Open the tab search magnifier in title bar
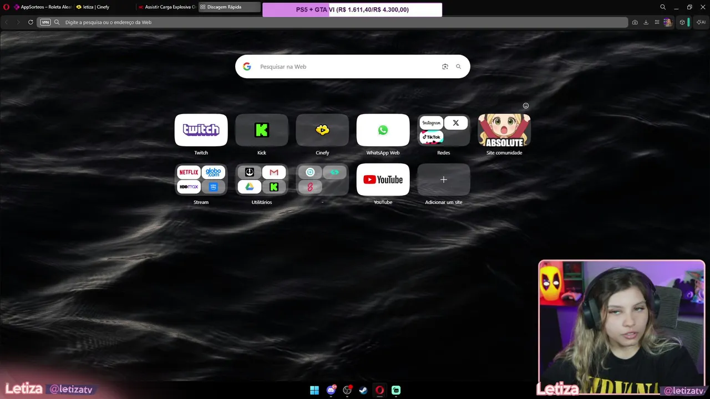The image size is (710, 399). tap(663, 7)
